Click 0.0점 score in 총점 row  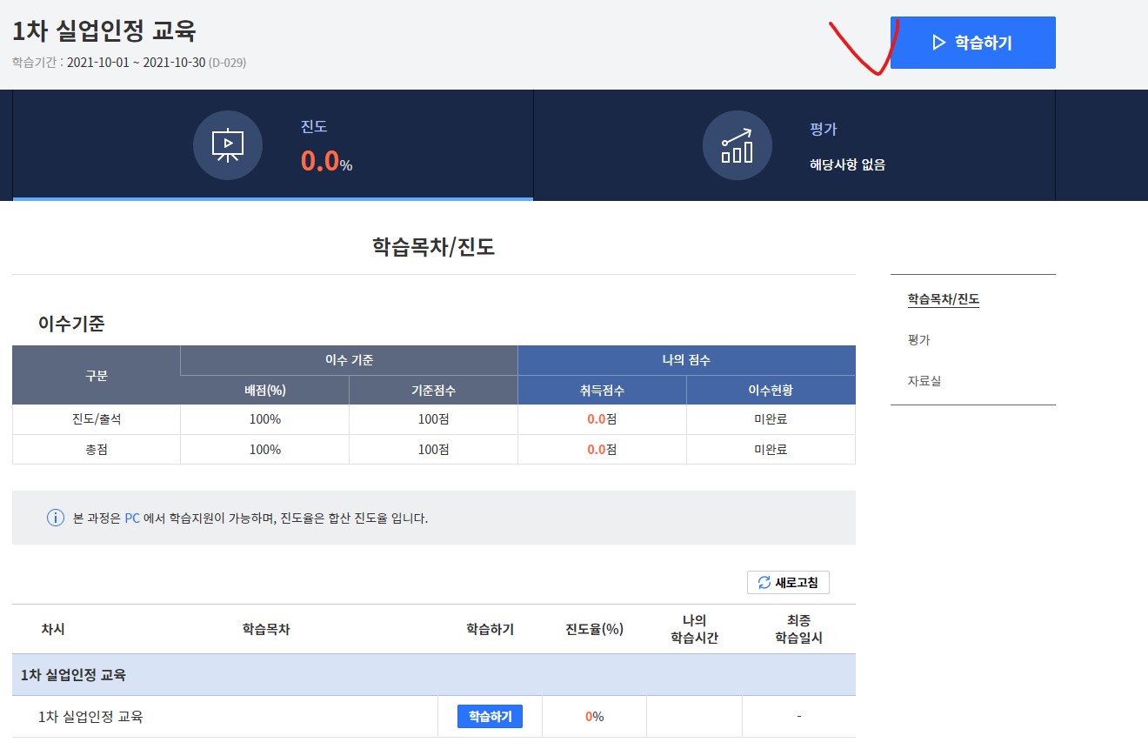pos(602,450)
